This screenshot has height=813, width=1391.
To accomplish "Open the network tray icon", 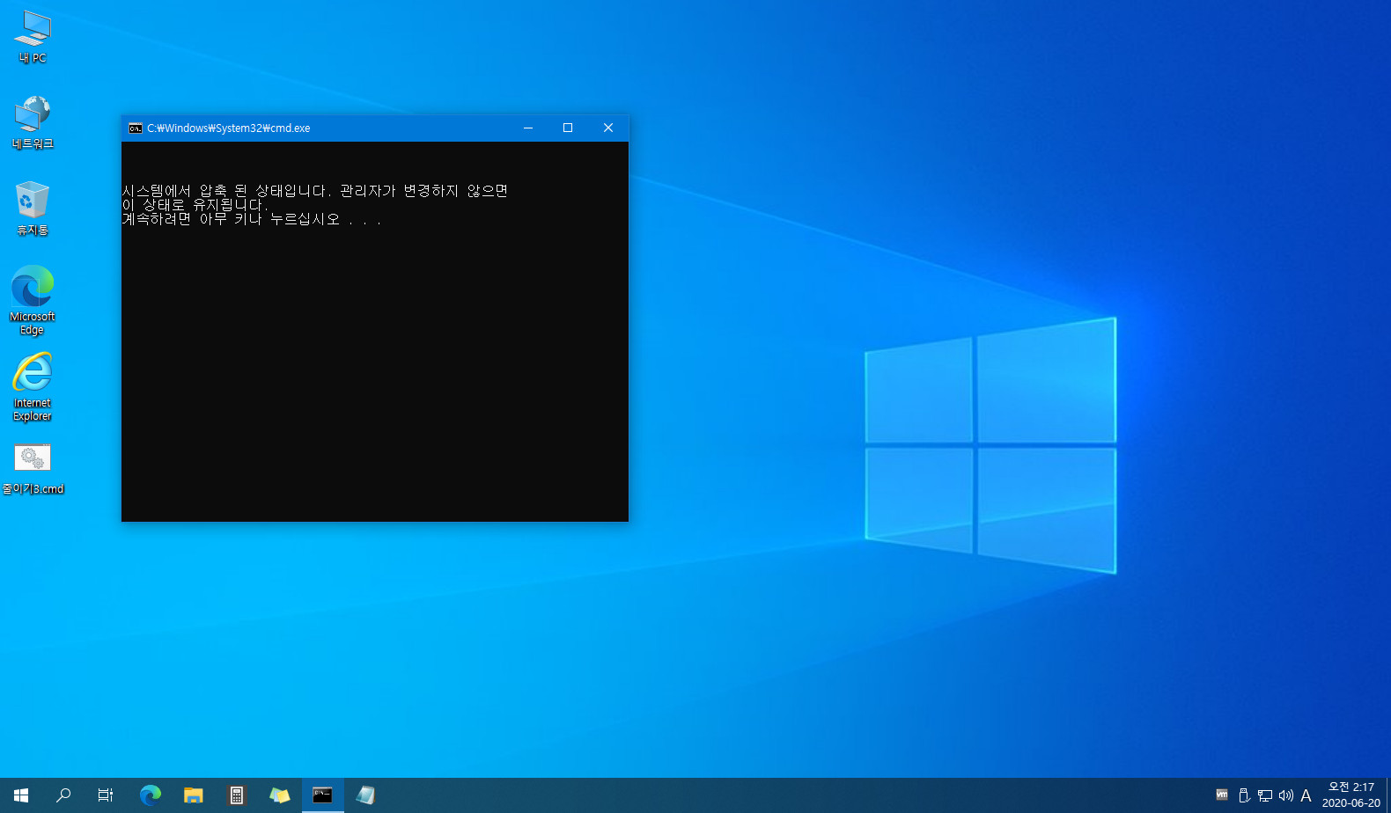I will pos(1265,795).
